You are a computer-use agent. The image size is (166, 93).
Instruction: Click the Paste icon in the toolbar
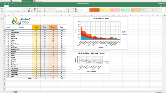2,11
